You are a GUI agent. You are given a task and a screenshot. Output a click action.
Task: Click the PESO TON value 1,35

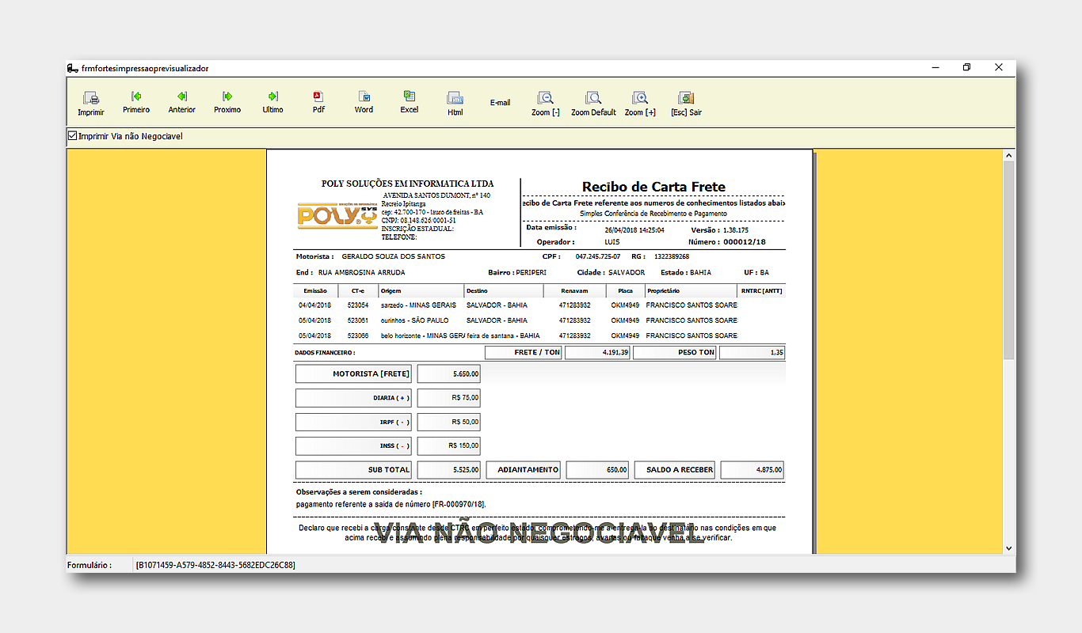(x=752, y=352)
